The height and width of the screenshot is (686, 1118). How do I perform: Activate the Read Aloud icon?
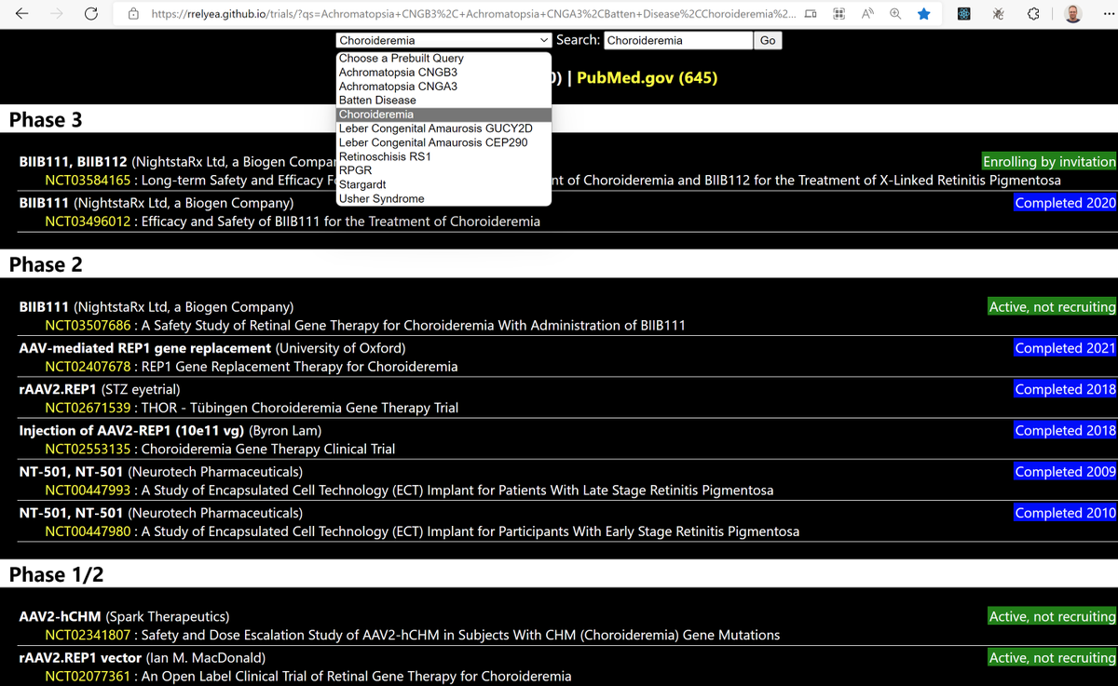[x=867, y=14]
